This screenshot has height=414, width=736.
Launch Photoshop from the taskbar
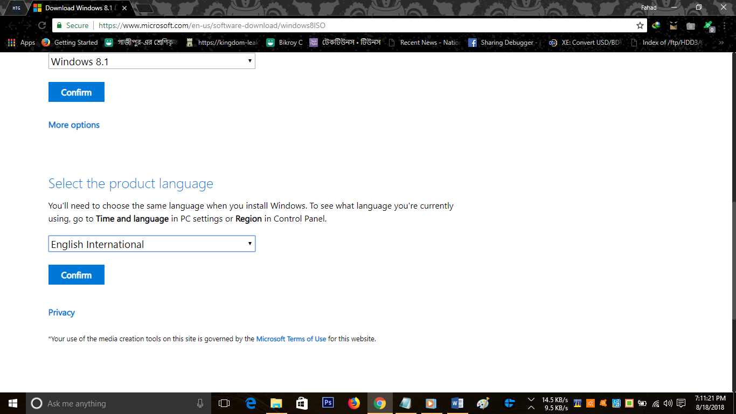pyautogui.click(x=328, y=403)
